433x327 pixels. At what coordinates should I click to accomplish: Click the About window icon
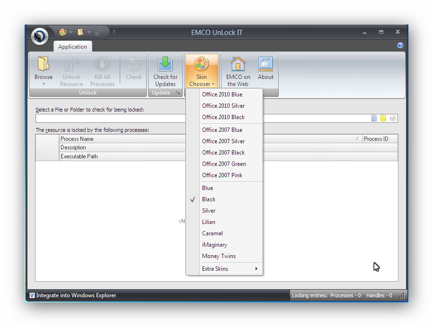265,64
